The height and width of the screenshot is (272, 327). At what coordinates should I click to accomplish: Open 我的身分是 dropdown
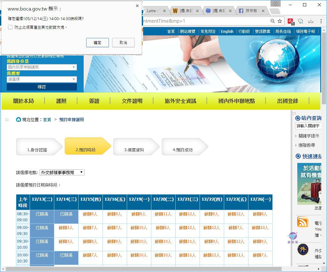[42, 67]
